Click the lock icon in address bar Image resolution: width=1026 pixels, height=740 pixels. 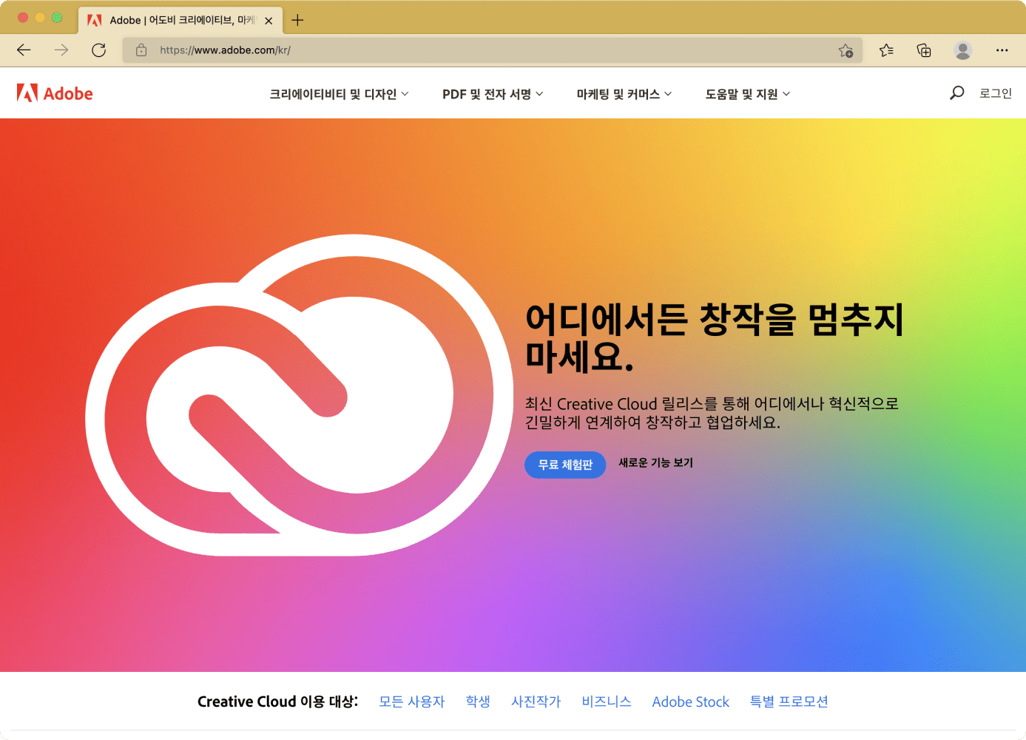141,50
